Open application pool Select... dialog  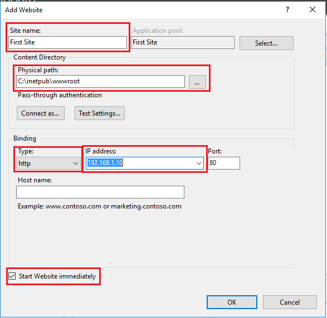(x=266, y=43)
